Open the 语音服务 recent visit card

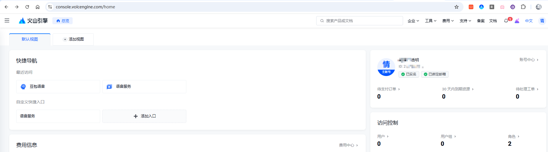click(144, 87)
